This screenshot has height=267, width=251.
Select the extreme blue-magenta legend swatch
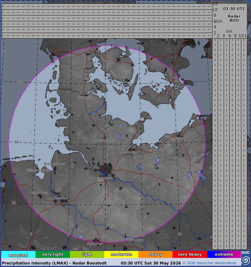coord(224,254)
